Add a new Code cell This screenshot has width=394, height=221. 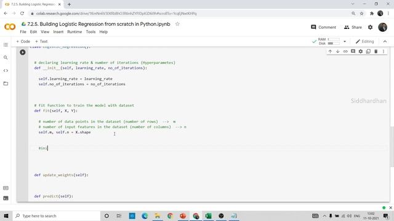coord(23,41)
